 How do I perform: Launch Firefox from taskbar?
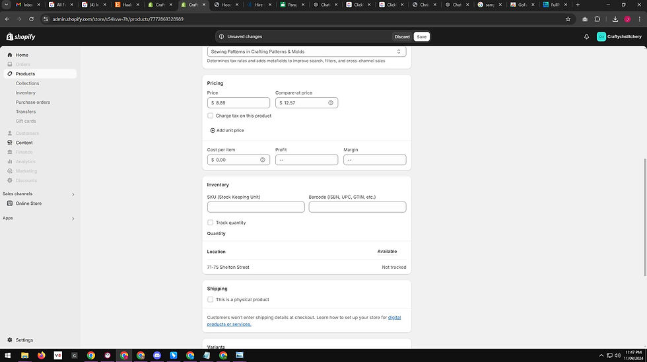tap(41, 355)
